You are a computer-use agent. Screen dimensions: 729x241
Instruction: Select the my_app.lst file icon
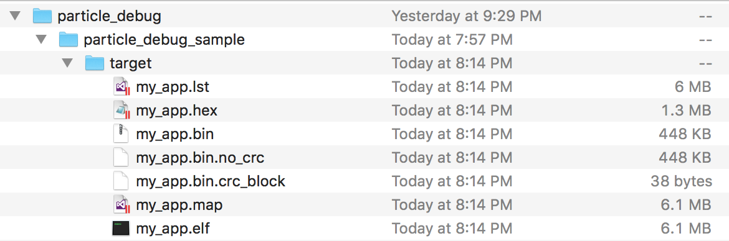tap(121, 87)
